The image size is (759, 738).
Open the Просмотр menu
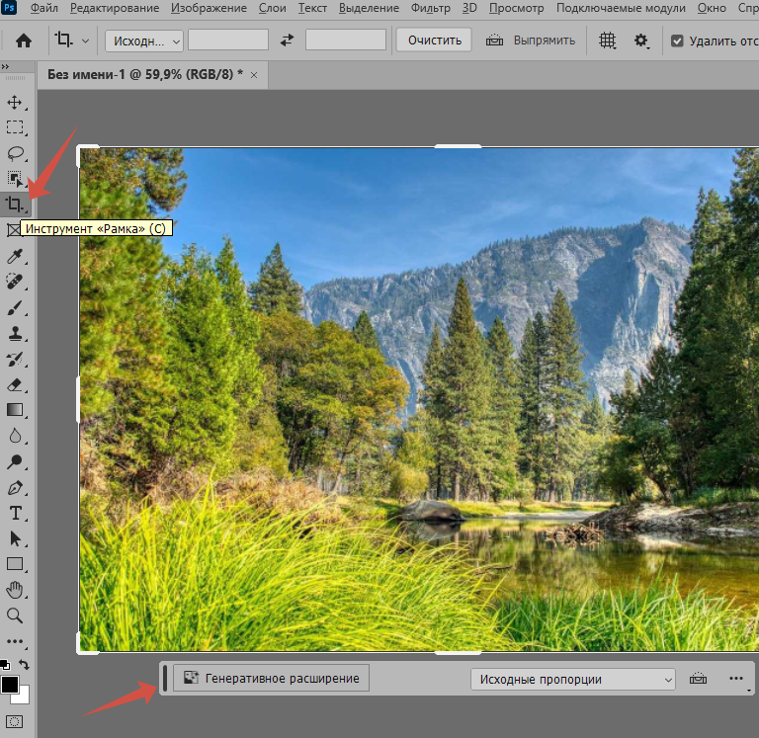click(516, 8)
